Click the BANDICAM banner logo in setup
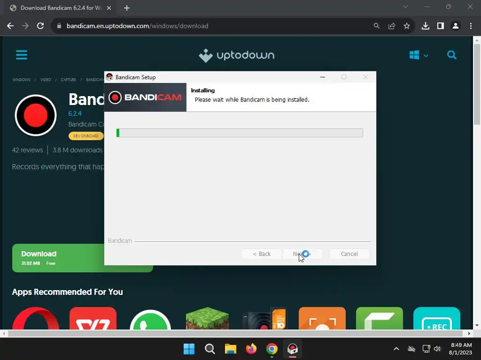The height and width of the screenshot is (360, 481). coord(146,97)
